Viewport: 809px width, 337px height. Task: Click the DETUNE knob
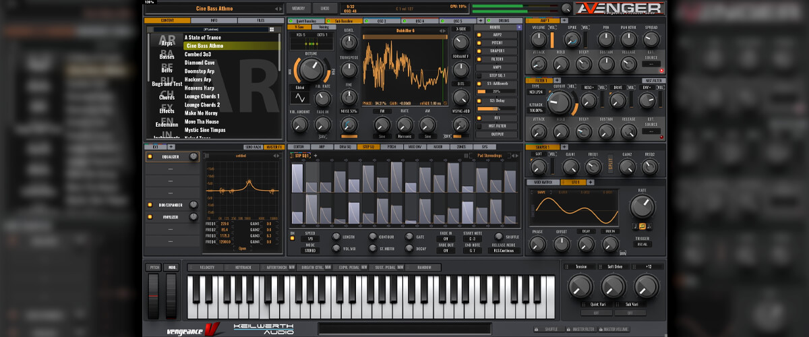311,69
